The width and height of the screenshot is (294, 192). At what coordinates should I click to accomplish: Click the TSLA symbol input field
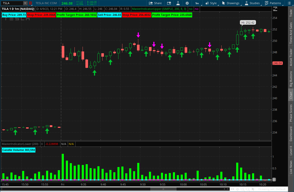point(12,3)
